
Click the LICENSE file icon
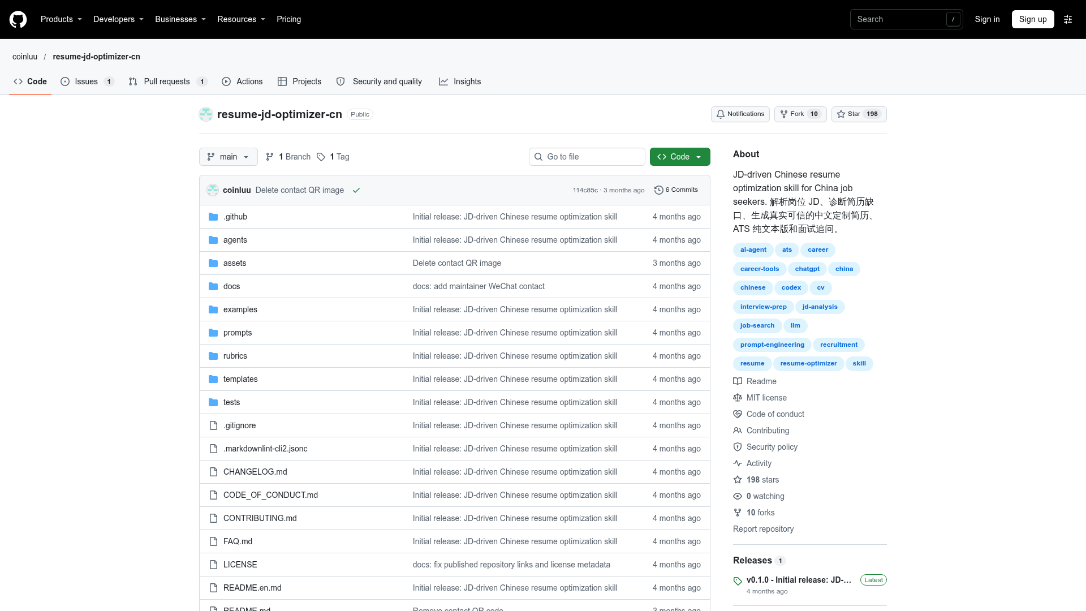[x=213, y=565]
